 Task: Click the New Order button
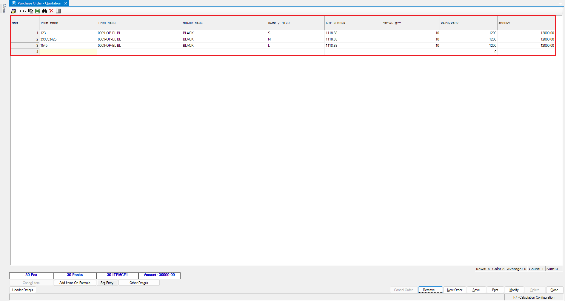455,290
